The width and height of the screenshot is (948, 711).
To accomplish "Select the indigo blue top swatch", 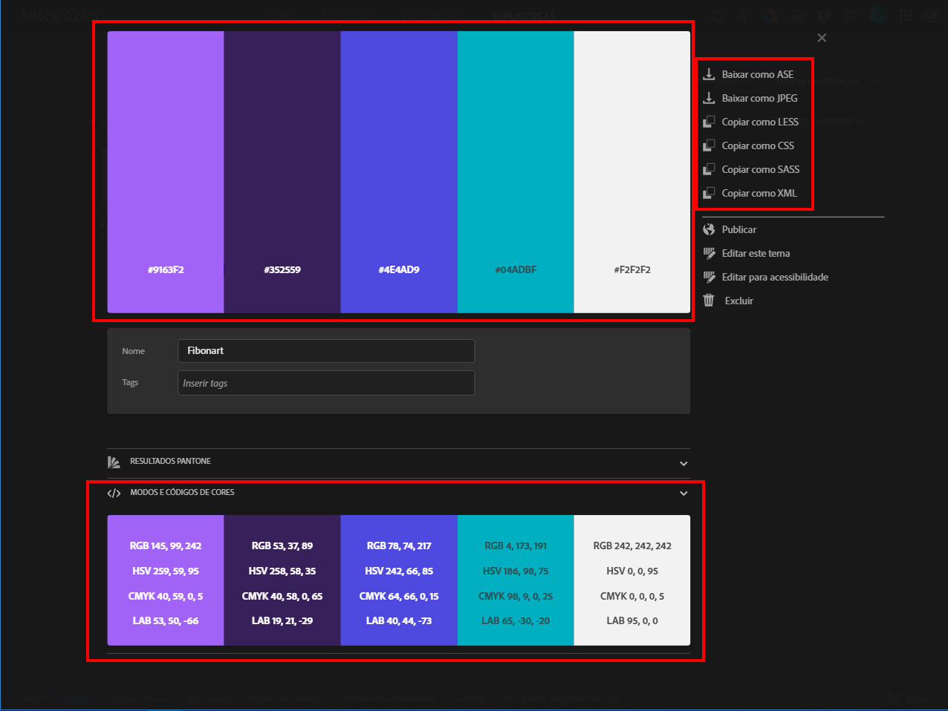I will [x=399, y=172].
